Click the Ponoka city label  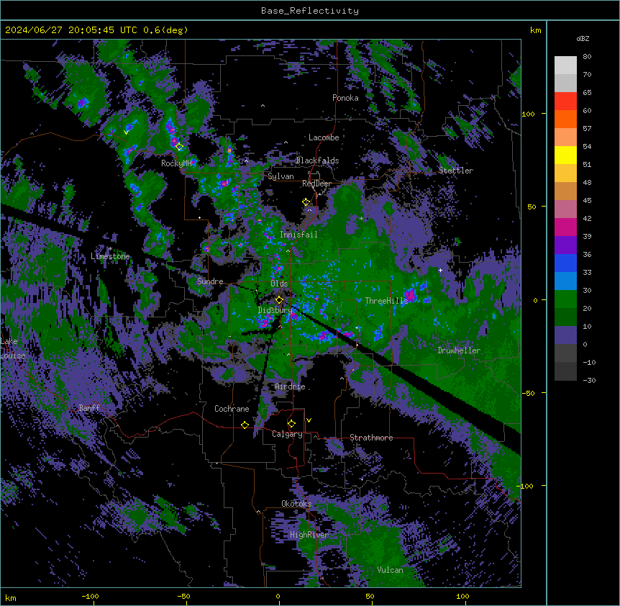(x=345, y=98)
